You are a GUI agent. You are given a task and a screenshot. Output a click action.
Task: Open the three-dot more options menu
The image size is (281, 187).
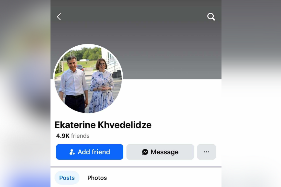206,152
